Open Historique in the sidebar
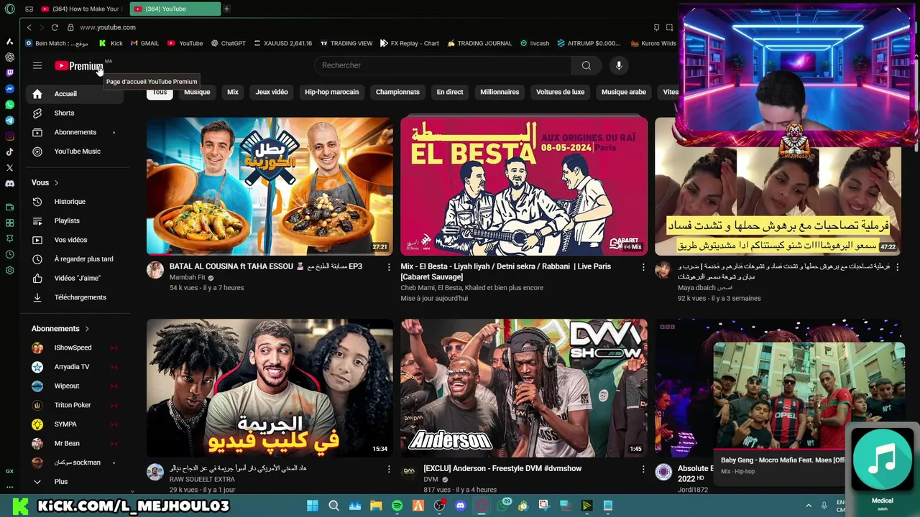This screenshot has height=517, width=920. [x=75, y=202]
